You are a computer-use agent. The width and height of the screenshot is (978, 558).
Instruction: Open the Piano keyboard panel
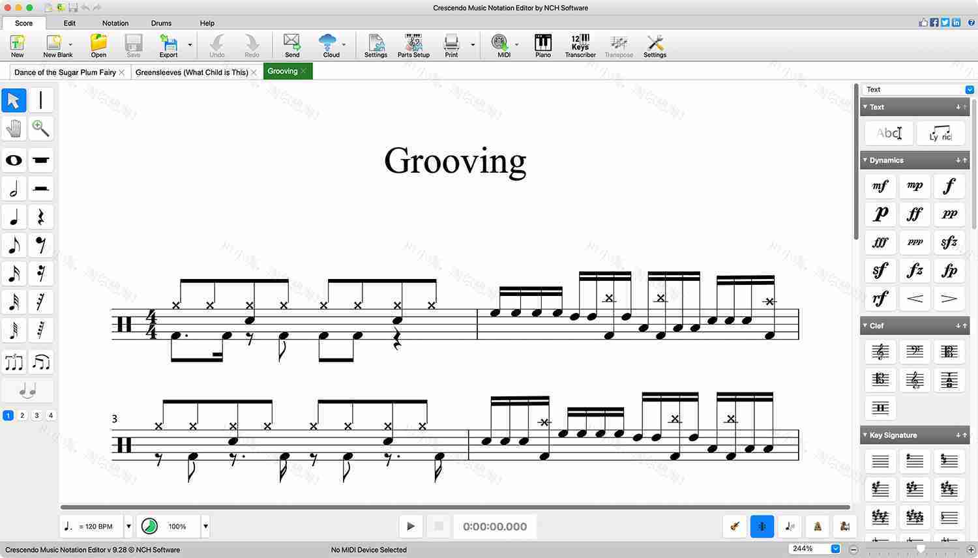tap(542, 44)
